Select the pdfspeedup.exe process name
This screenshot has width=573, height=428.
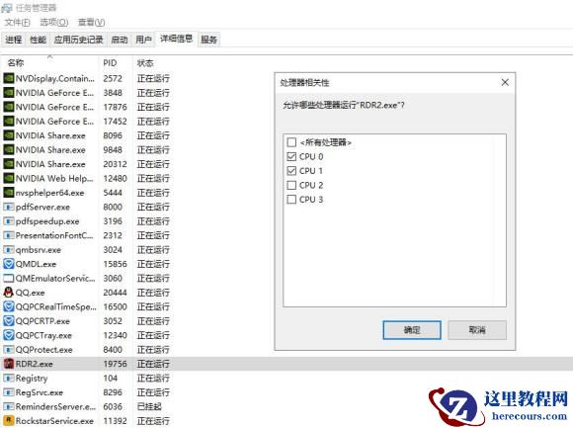(47, 221)
